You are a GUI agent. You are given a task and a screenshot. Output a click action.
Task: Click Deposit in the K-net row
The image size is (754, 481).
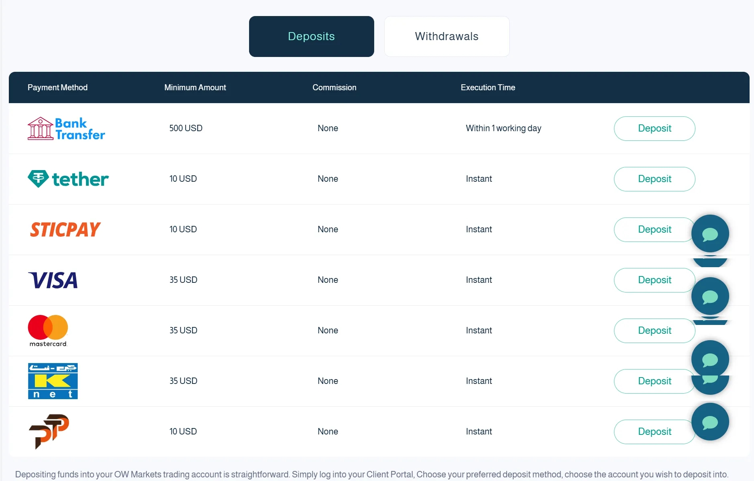[654, 381]
